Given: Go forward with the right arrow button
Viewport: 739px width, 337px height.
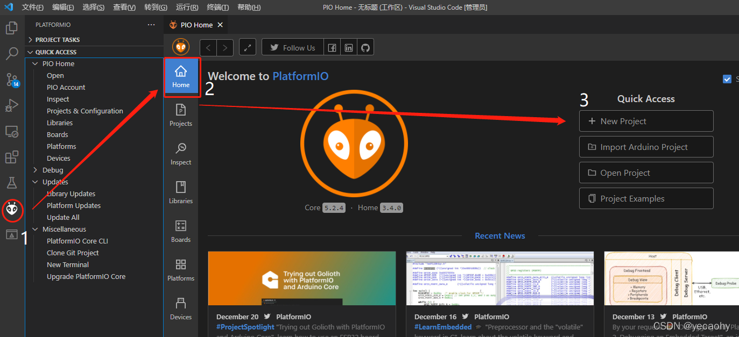Looking at the screenshot, I should point(225,47).
